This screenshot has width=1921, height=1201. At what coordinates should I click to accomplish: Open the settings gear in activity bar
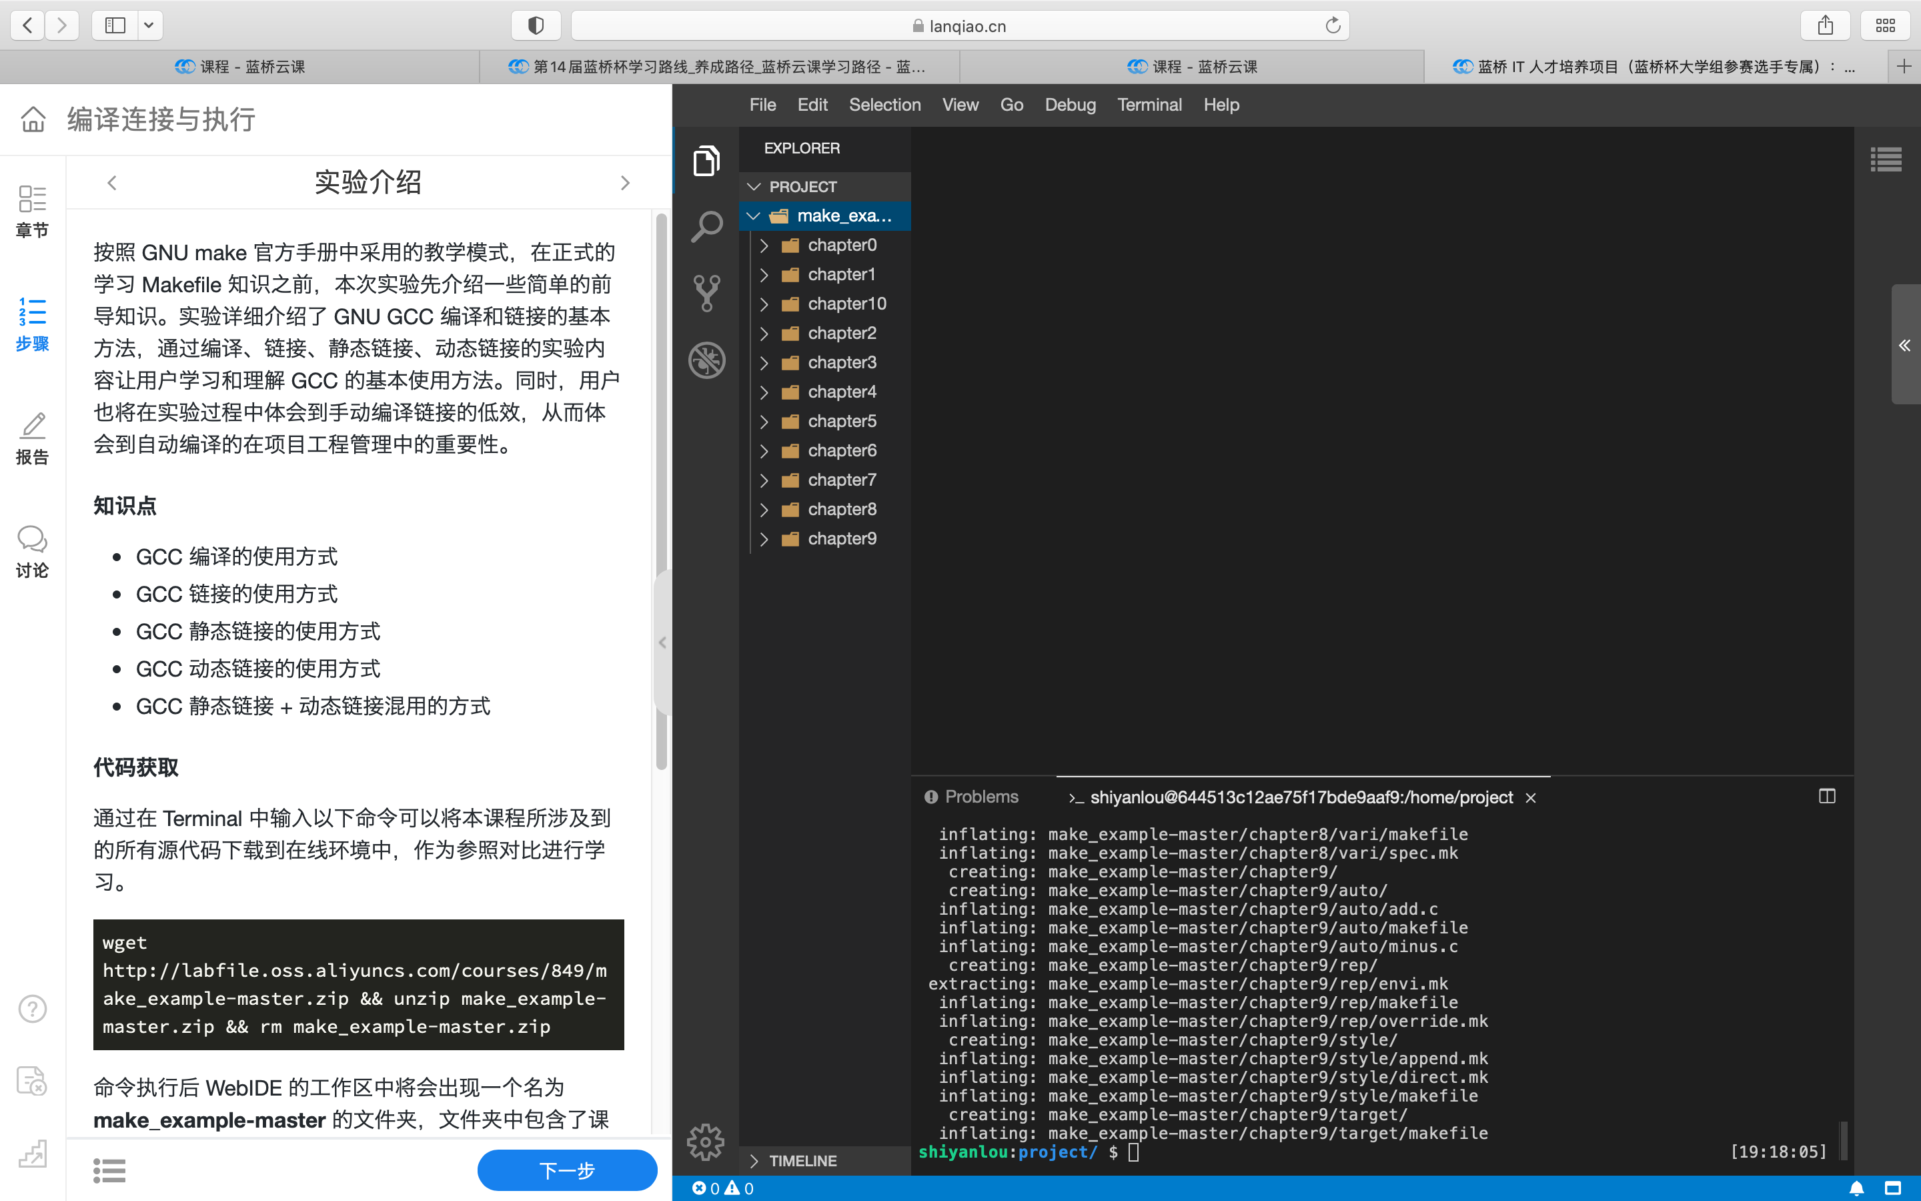pos(706,1142)
